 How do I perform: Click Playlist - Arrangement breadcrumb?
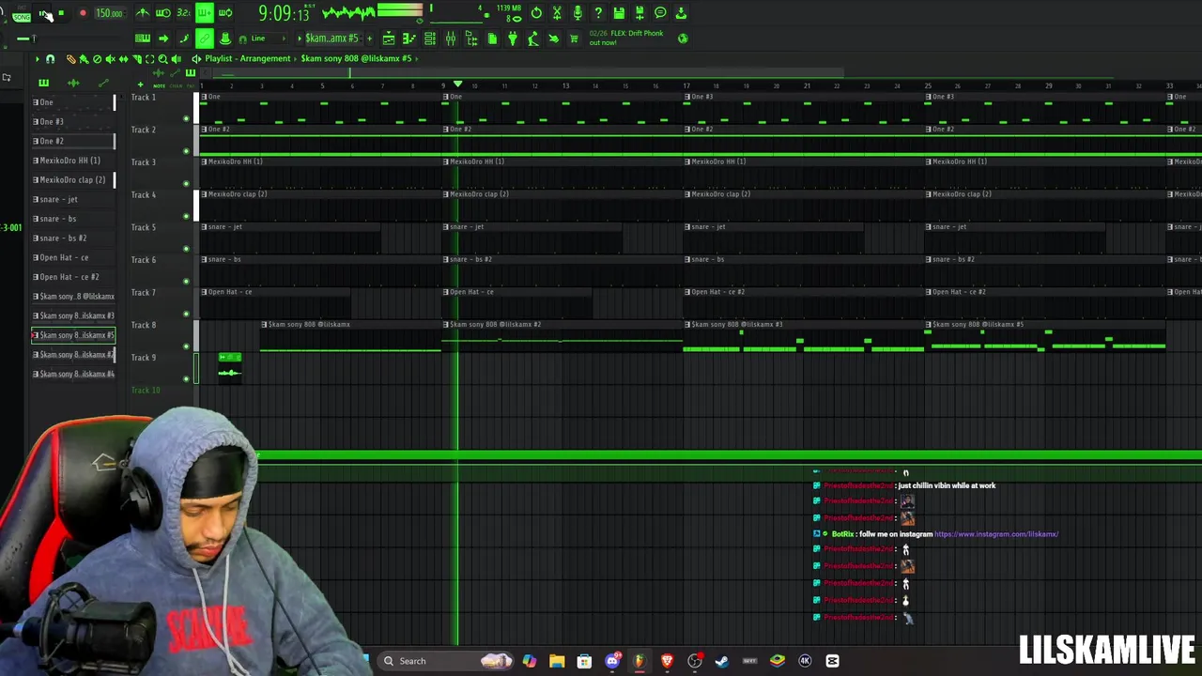coord(248,58)
